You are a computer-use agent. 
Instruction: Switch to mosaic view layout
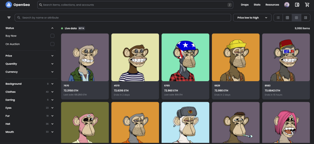[305, 18]
